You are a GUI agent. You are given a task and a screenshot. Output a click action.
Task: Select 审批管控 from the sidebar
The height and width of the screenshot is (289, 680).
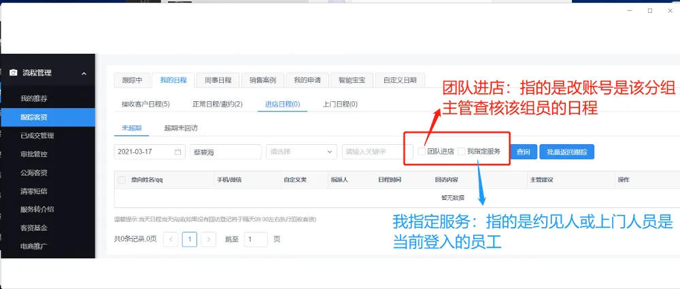[x=34, y=154]
